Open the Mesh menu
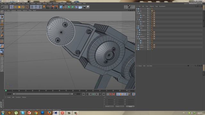This screenshot has height=115, width=205. (x=23, y=4)
